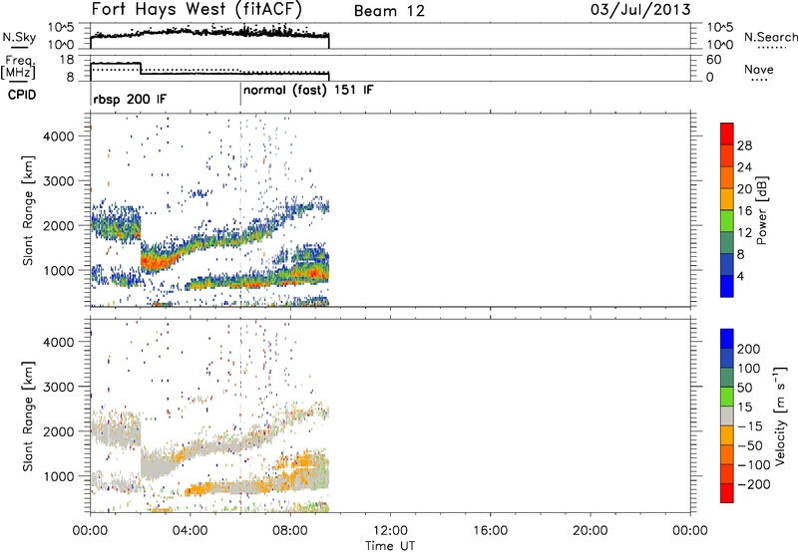Select 'normal (fast) 151 IF' annotation

point(308,91)
